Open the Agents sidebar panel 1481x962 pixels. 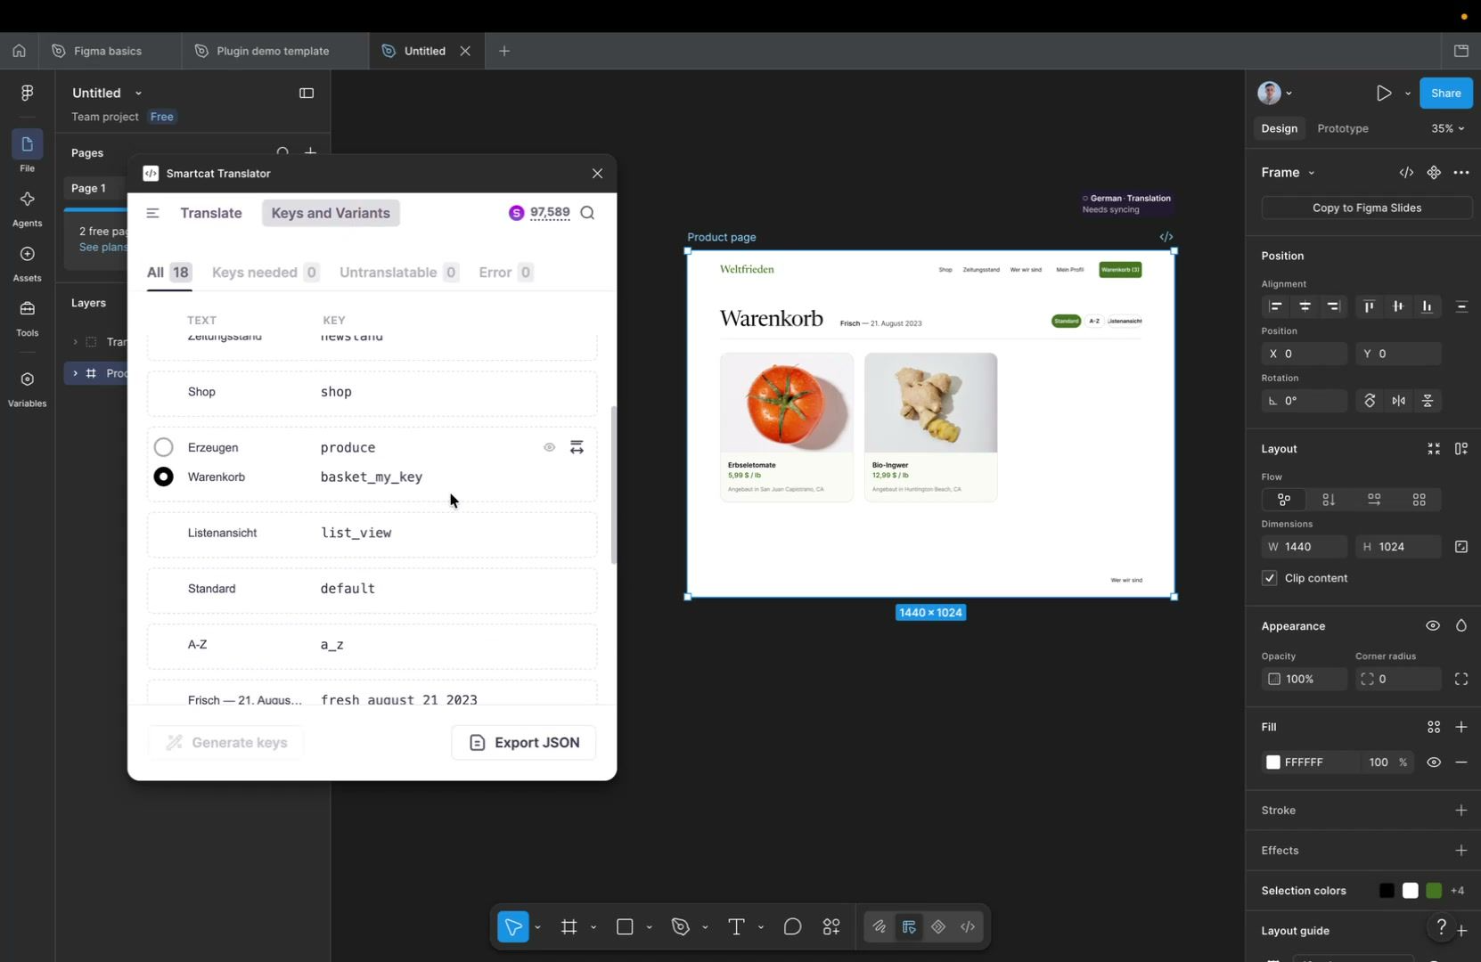coord(27,200)
